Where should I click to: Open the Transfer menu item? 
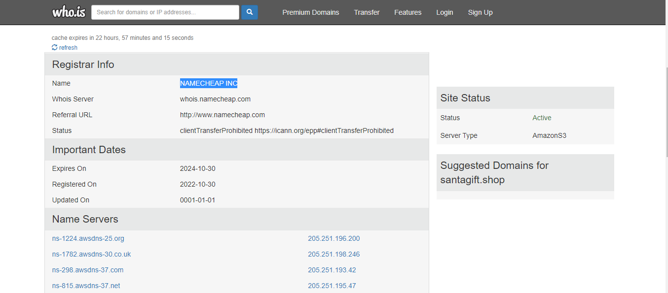[367, 12]
